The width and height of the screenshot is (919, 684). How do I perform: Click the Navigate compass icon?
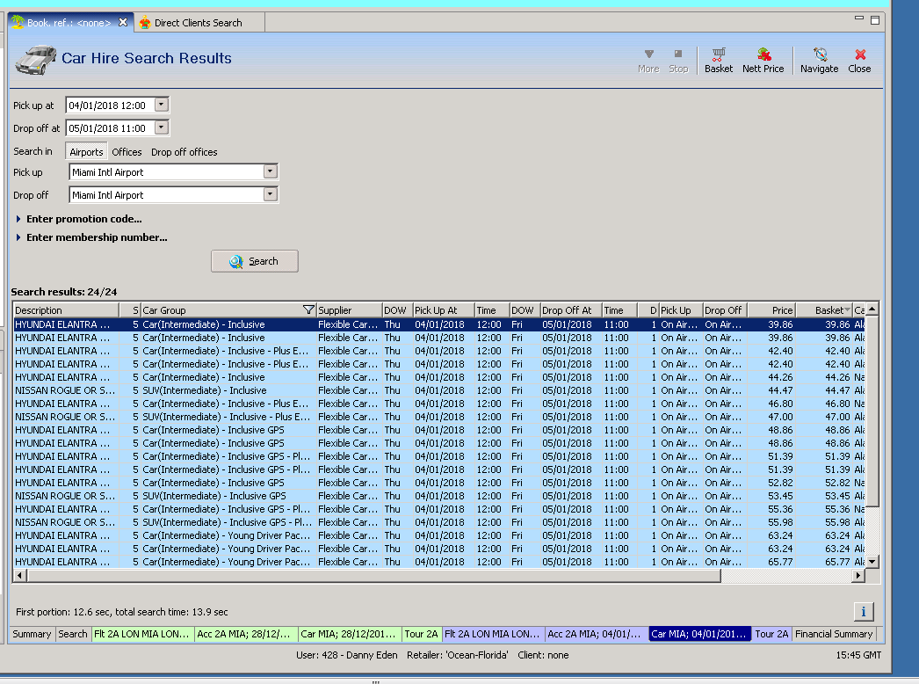pyautogui.click(x=819, y=55)
